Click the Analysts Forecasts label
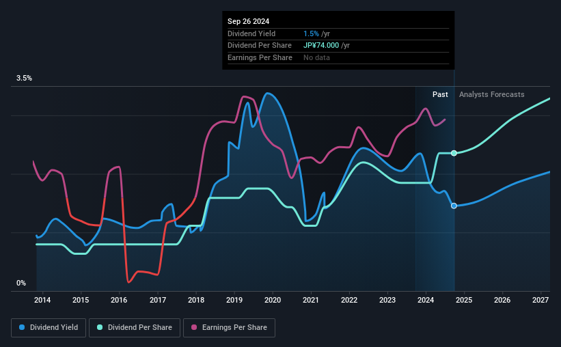Image resolution: width=561 pixels, height=347 pixels. point(491,94)
